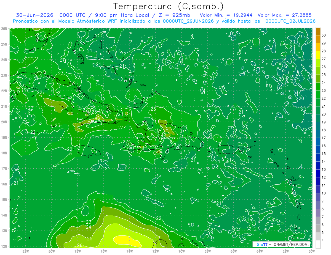Click the white swatch below legend value 4
Screen dimensions: 331x255
[318, 244]
